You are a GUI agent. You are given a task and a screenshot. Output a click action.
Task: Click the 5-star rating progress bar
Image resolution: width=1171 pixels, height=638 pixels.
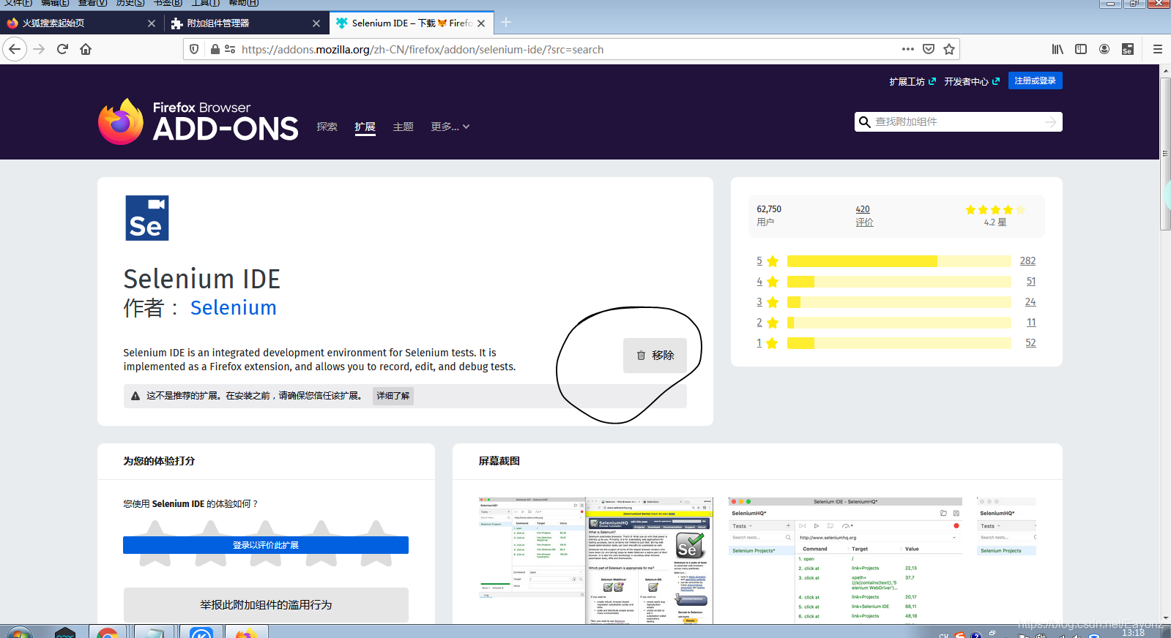tap(899, 261)
